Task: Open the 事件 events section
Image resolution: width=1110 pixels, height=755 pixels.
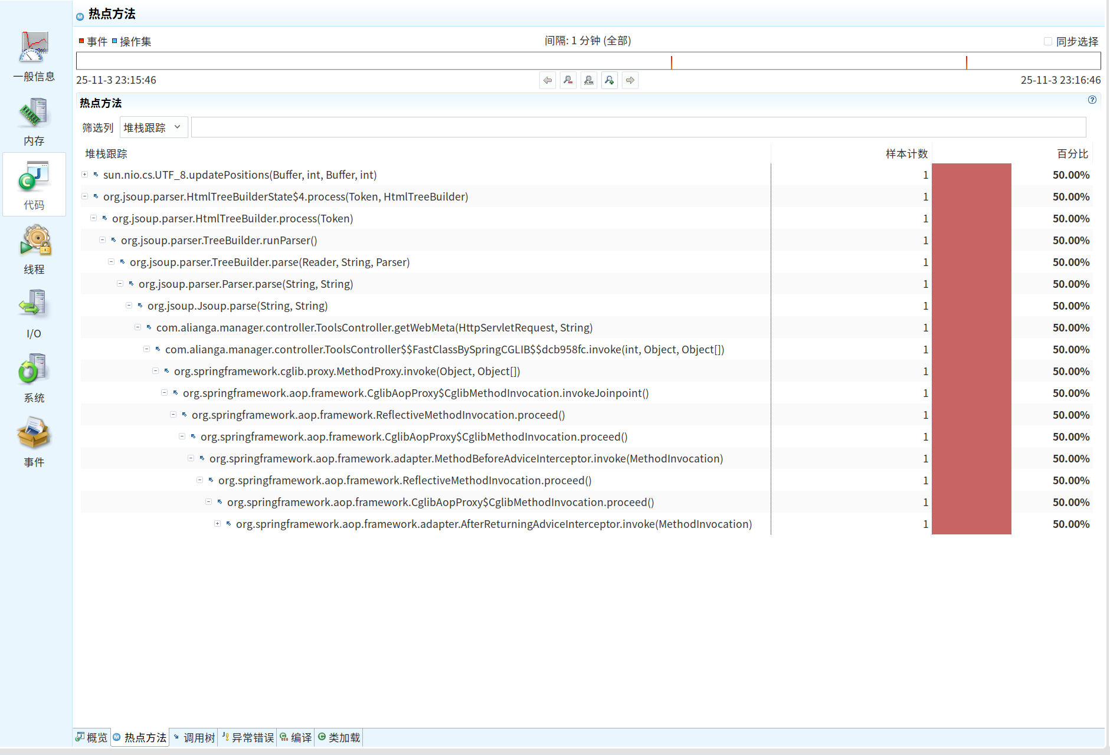Action: click(34, 442)
